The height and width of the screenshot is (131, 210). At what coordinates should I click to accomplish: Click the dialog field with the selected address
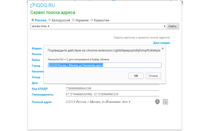point(105,65)
